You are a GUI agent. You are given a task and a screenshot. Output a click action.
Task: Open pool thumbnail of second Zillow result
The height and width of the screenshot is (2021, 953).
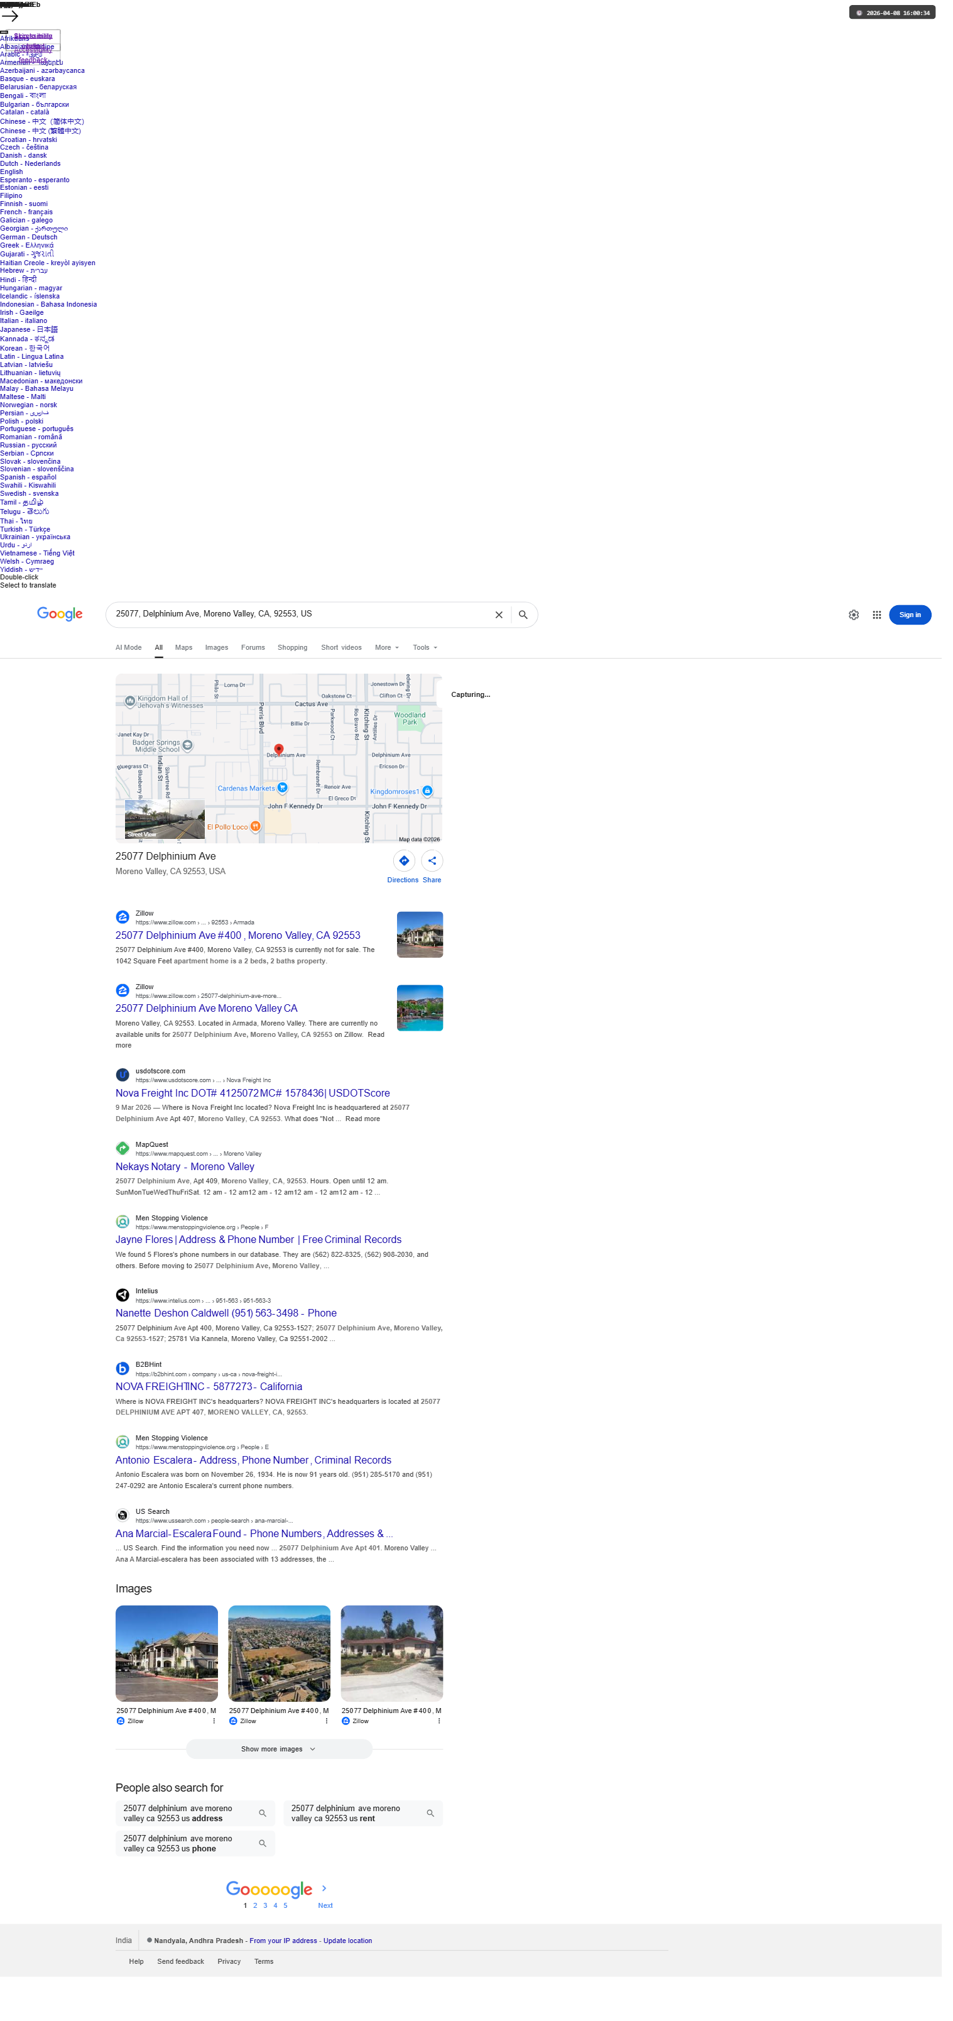(420, 1008)
